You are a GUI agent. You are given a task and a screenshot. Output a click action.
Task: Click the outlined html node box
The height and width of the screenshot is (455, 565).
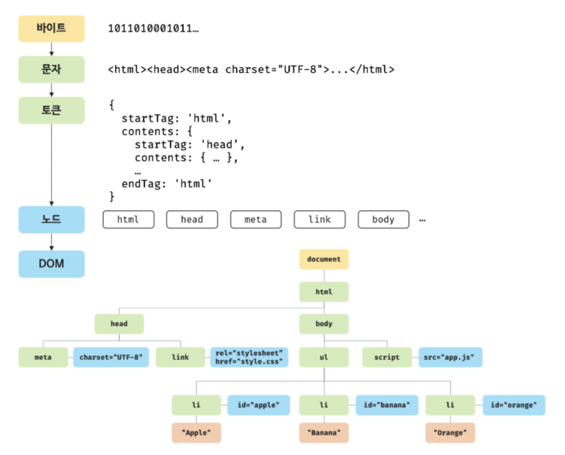tap(128, 219)
